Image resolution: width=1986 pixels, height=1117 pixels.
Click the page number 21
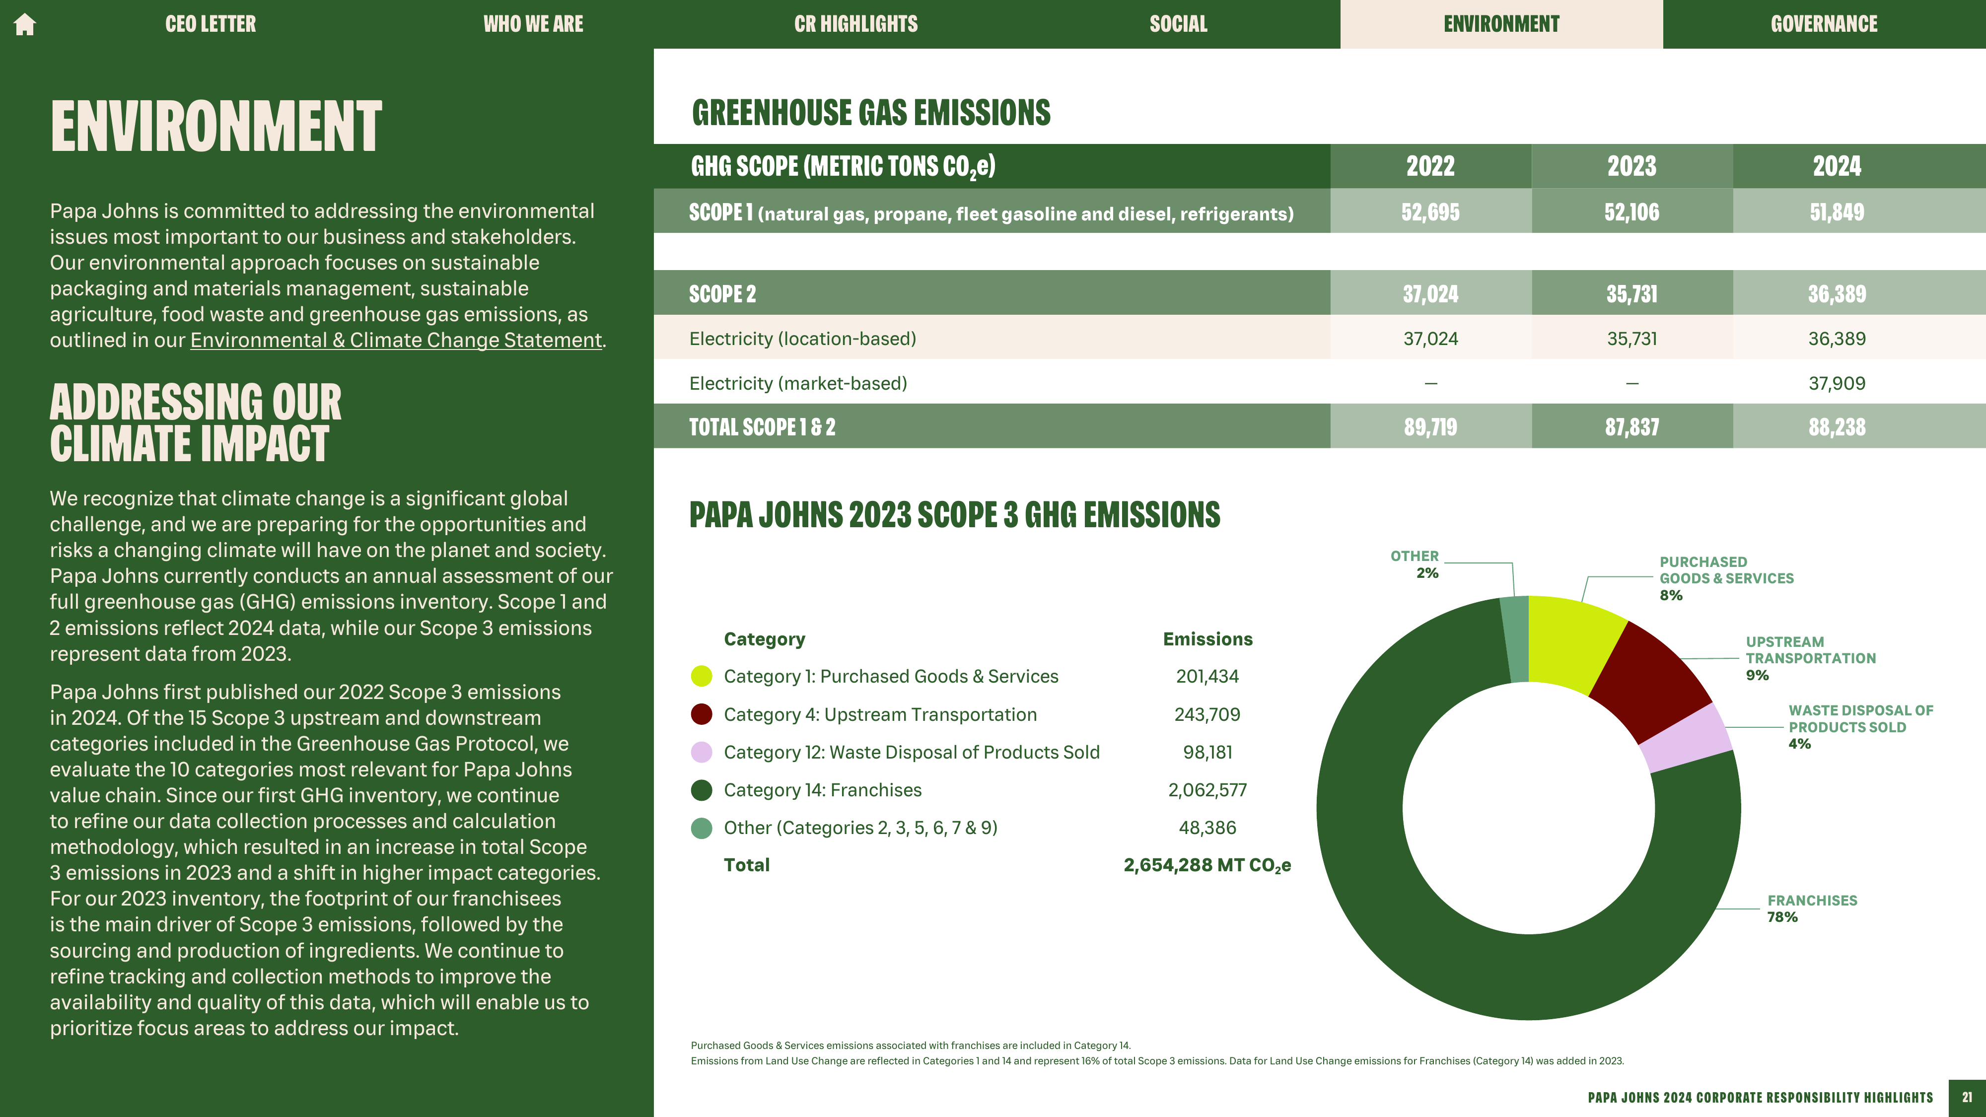point(1967,1098)
